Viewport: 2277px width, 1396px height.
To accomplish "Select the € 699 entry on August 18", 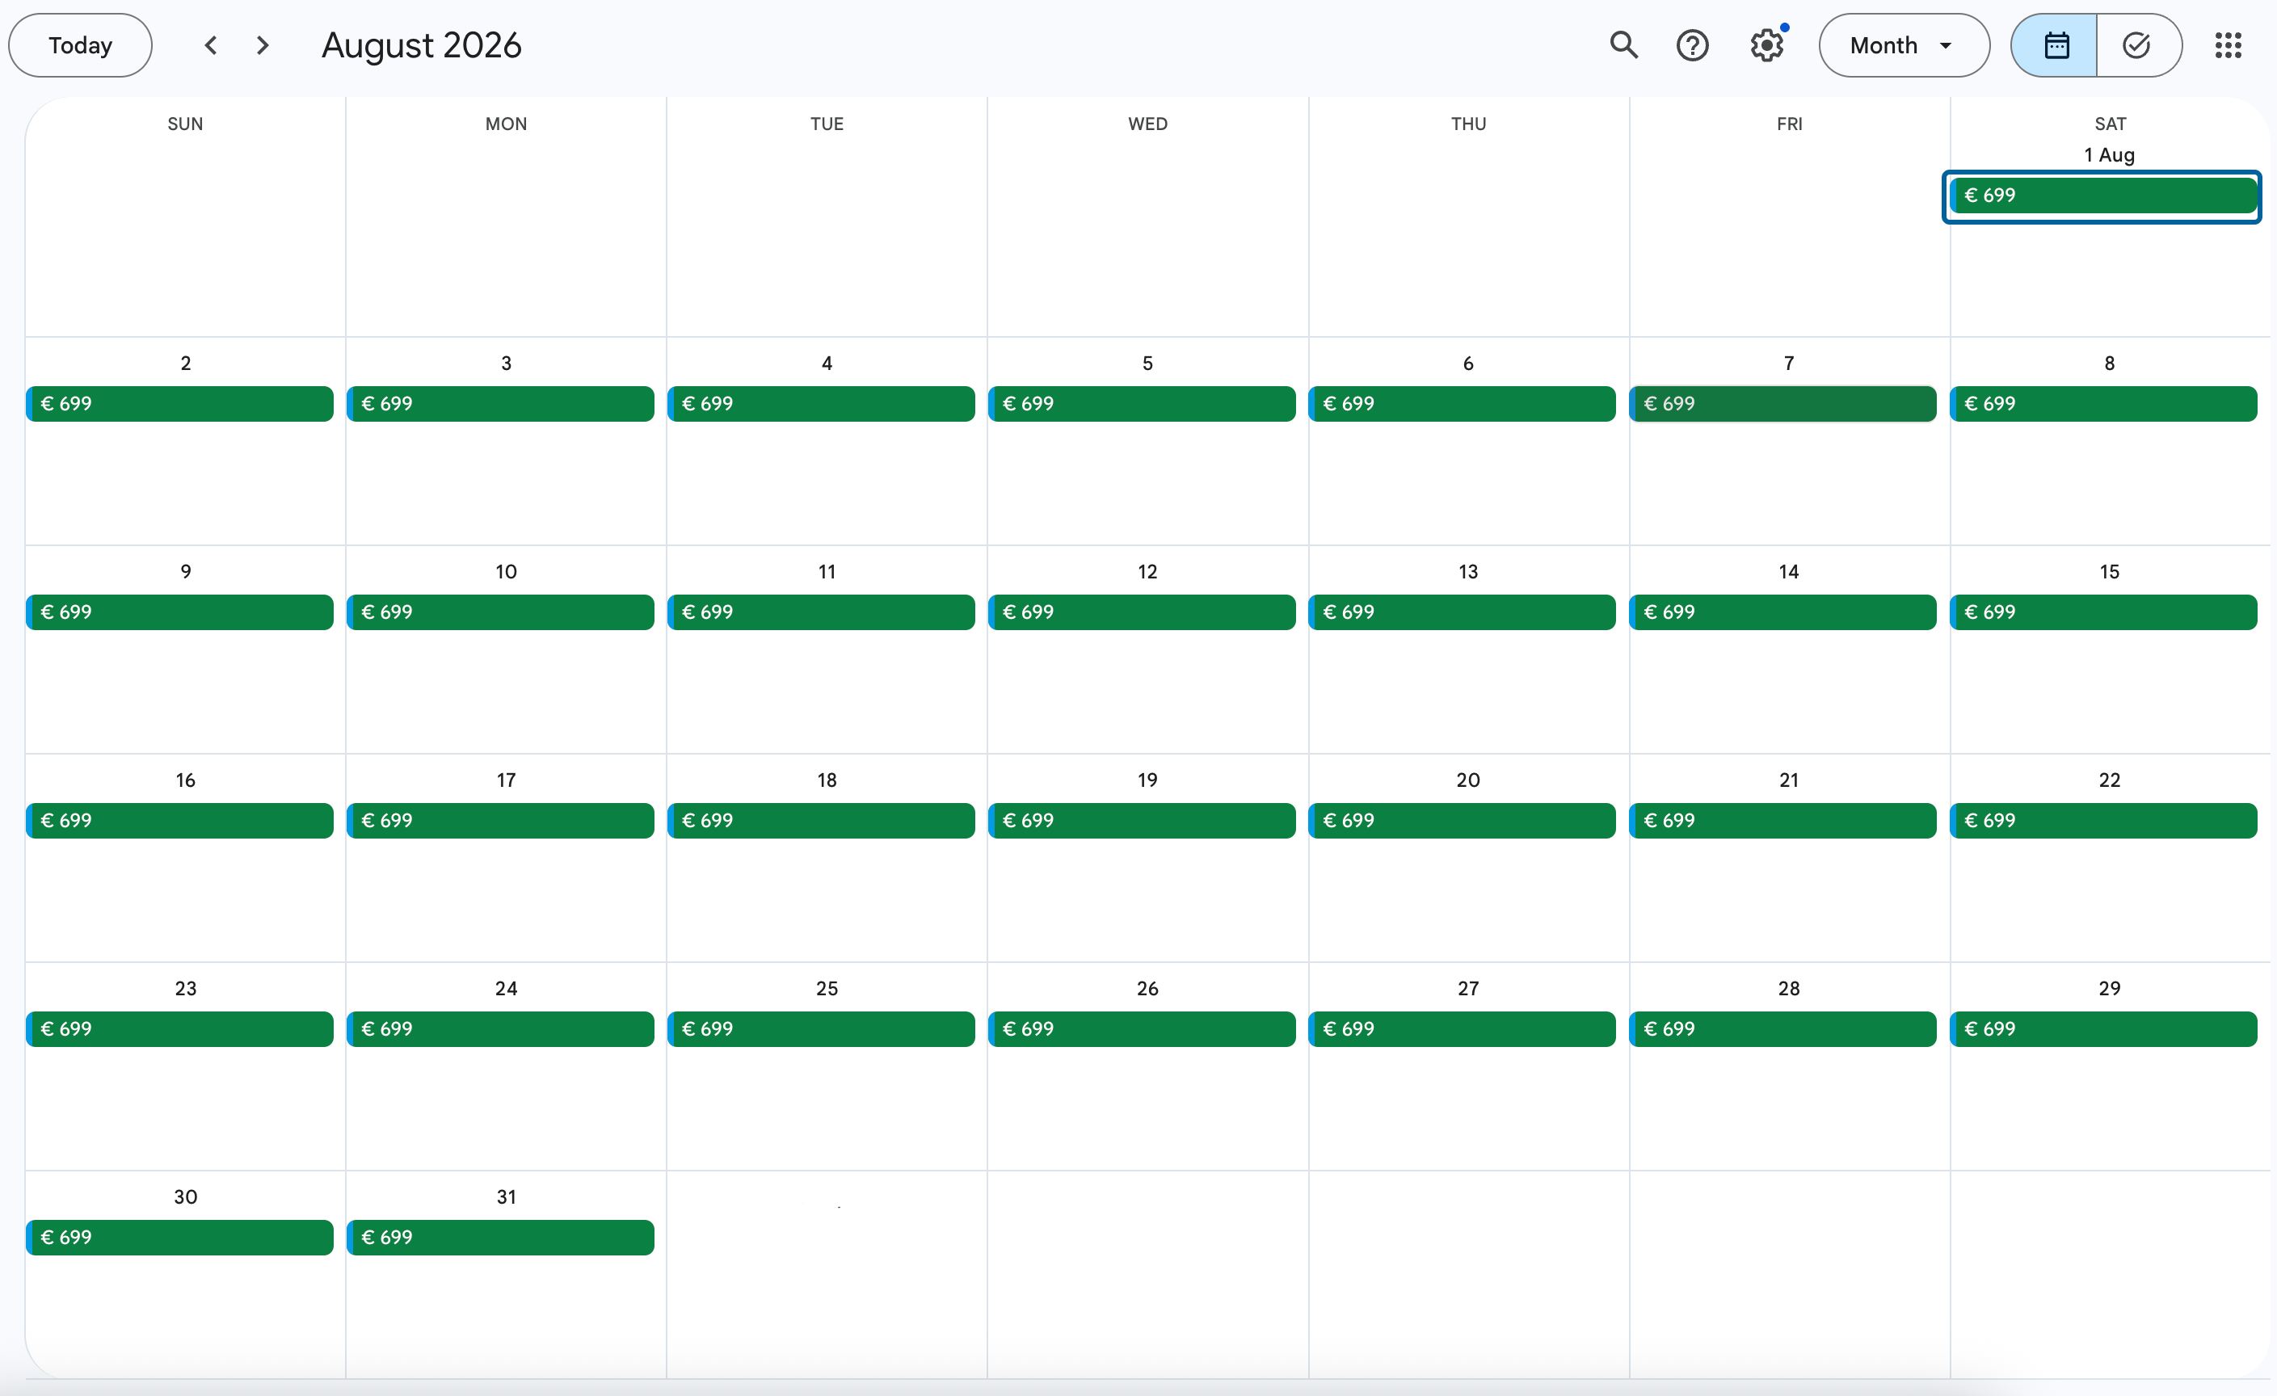I will [821, 821].
